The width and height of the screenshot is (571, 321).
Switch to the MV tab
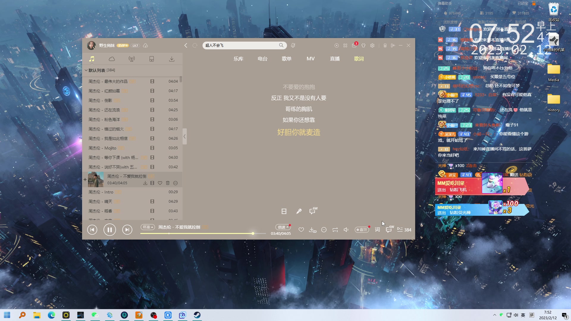pyautogui.click(x=311, y=59)
